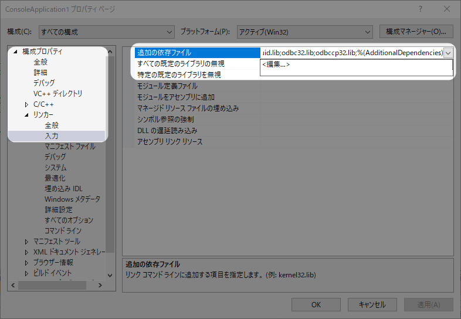461x319 pixels.
Task: Expand the XML ドキュメント ジェネレーター node
Action: point(26,252)
